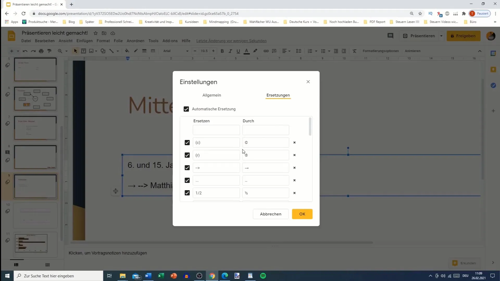Click the Präsentieren button
The image size is (500, 281).
point(419,36)
